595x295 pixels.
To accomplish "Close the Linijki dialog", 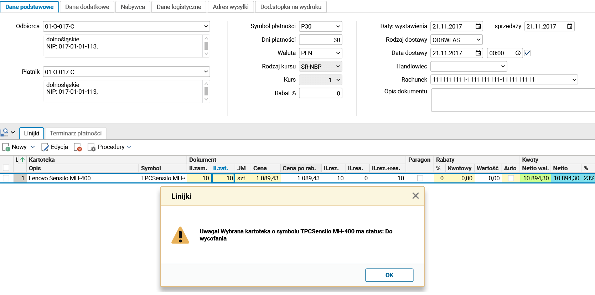I will click(415, 196).
